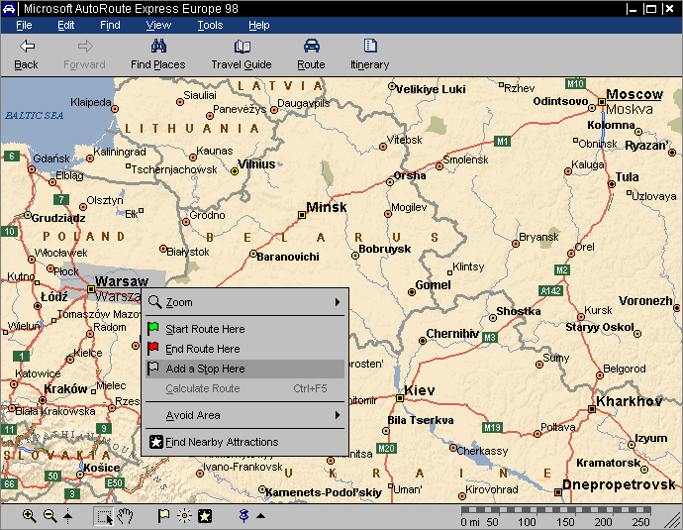The image size is (683, 530).
Task: Click the car application icon in title bar
Action: point(9,9)
